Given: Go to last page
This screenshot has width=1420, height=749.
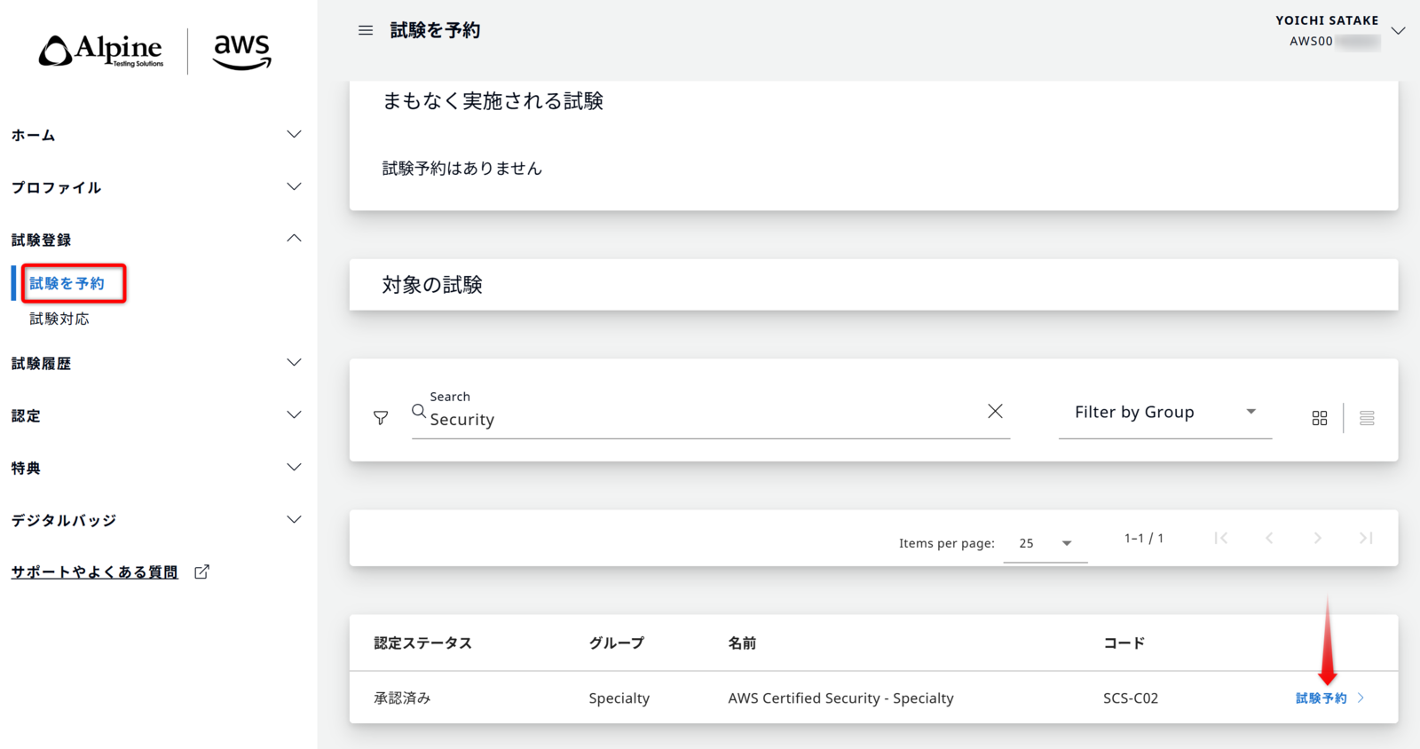Looking at the screenshot, I should [x=1366, y=538].
